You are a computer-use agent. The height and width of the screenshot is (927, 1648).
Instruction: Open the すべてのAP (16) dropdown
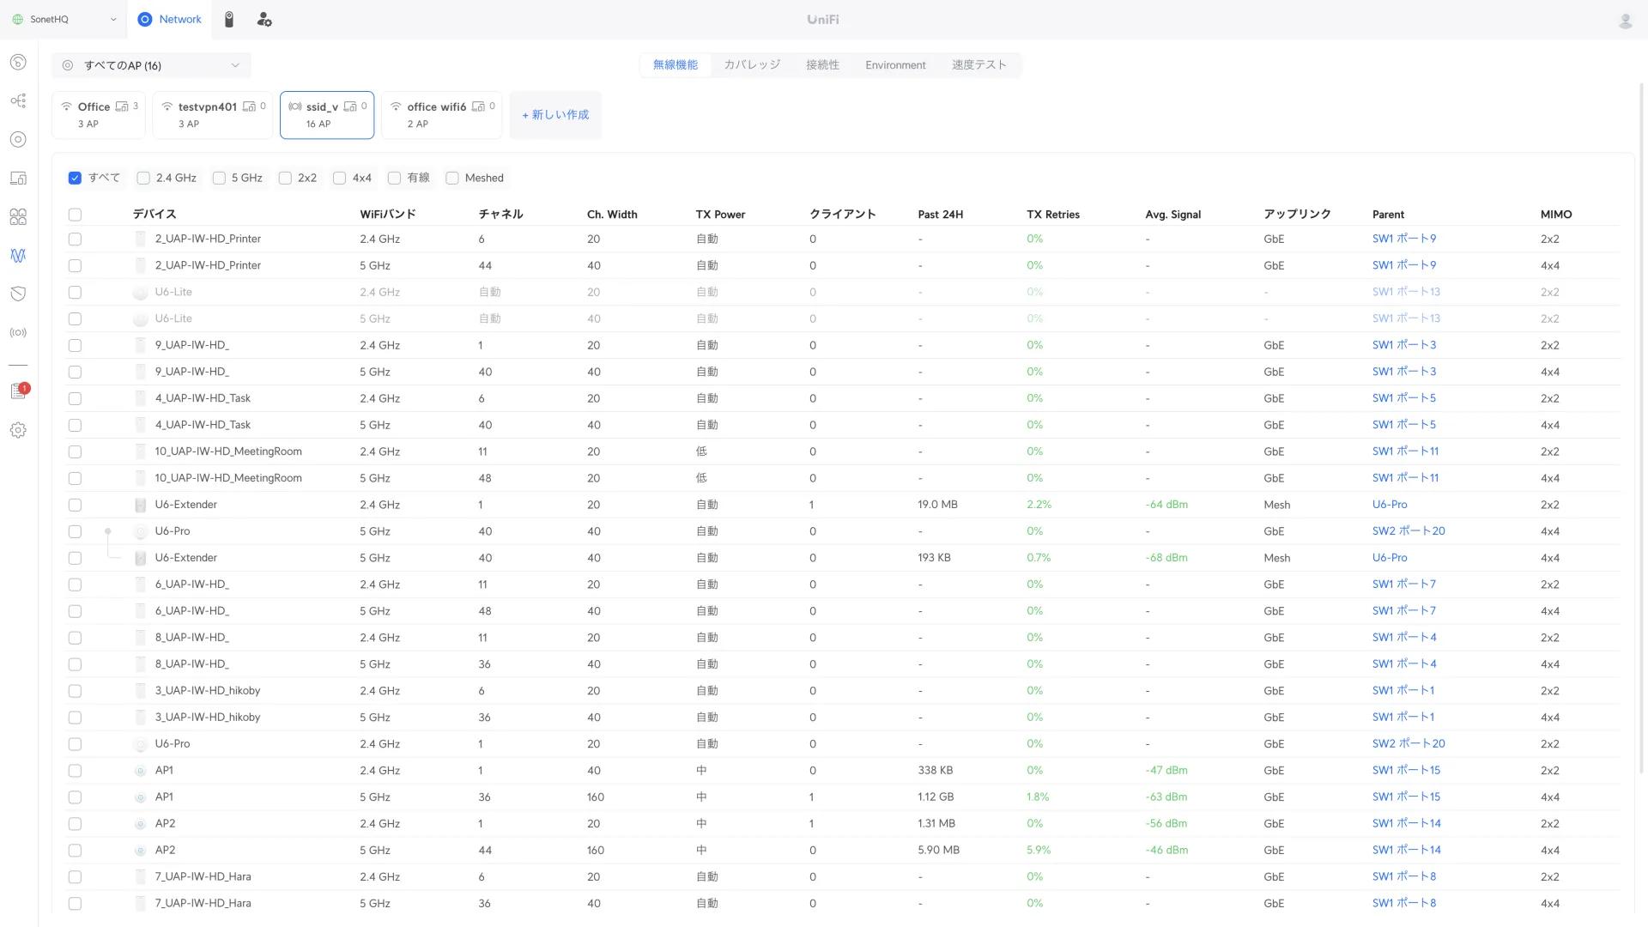click(x=151, y=65)
